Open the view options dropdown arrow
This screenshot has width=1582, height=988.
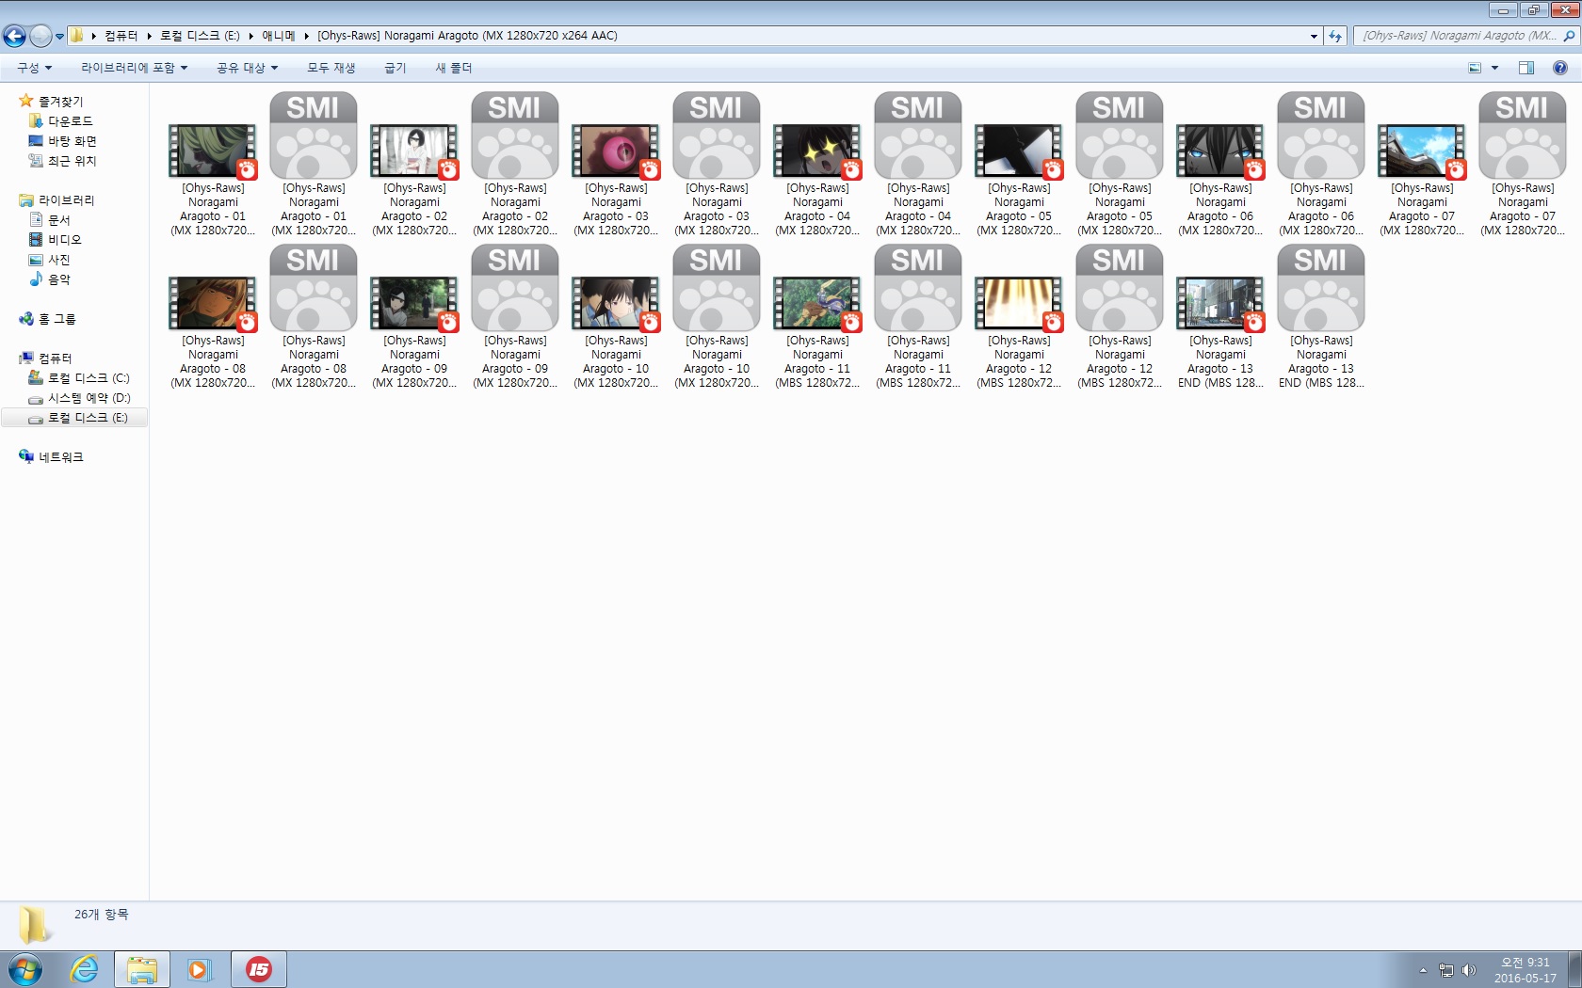tap(1494, 68)
